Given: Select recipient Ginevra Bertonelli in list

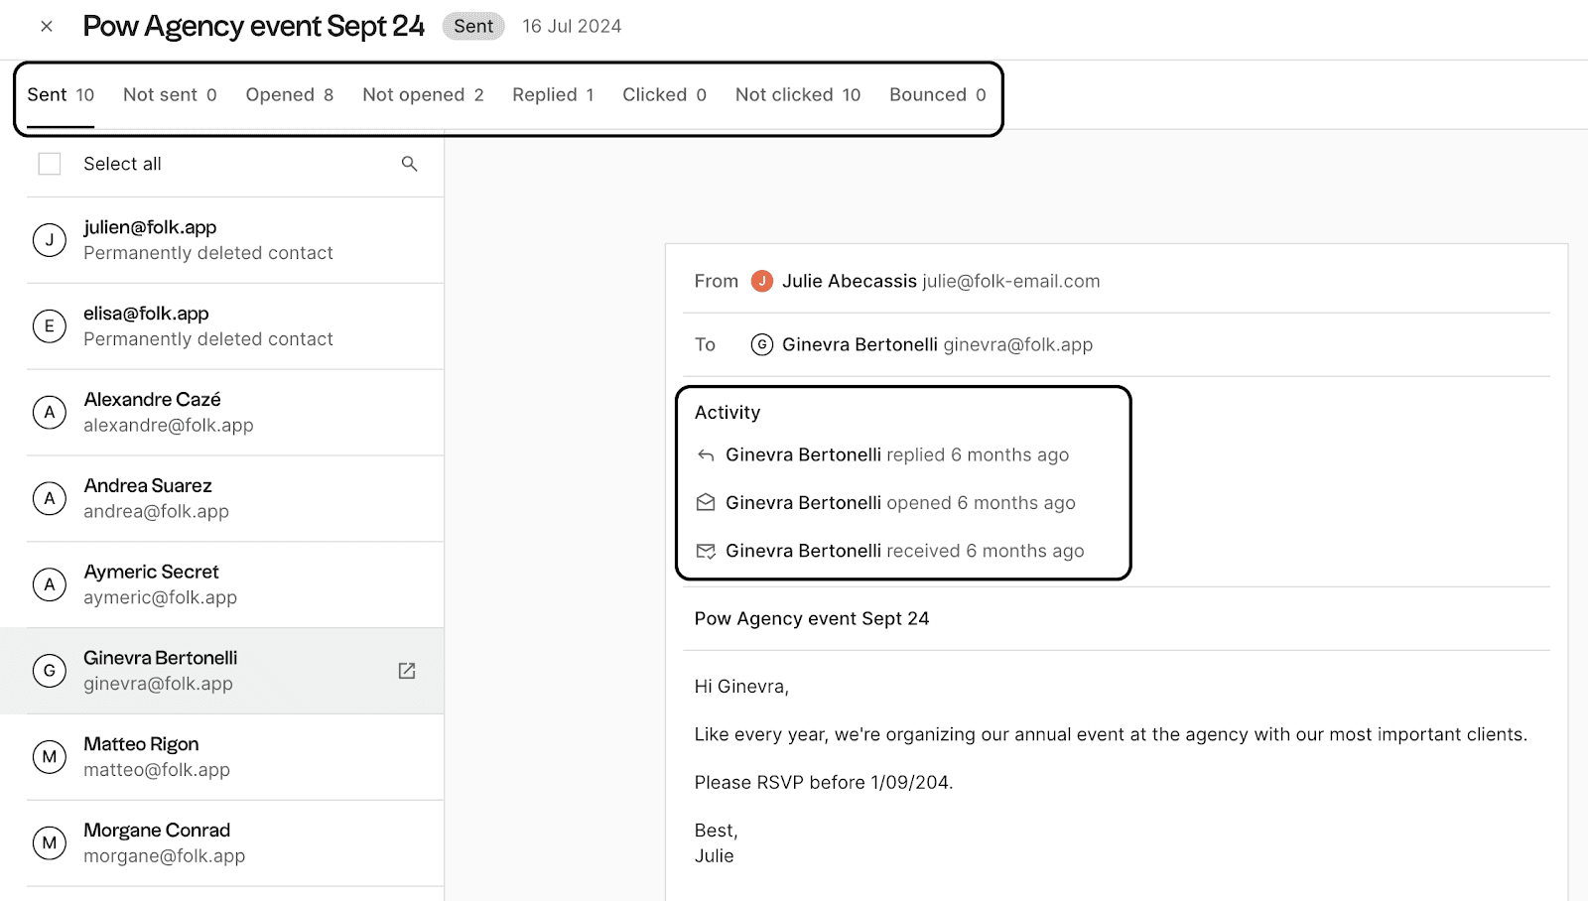Looking at the screenshot, I should coord(222,671).
